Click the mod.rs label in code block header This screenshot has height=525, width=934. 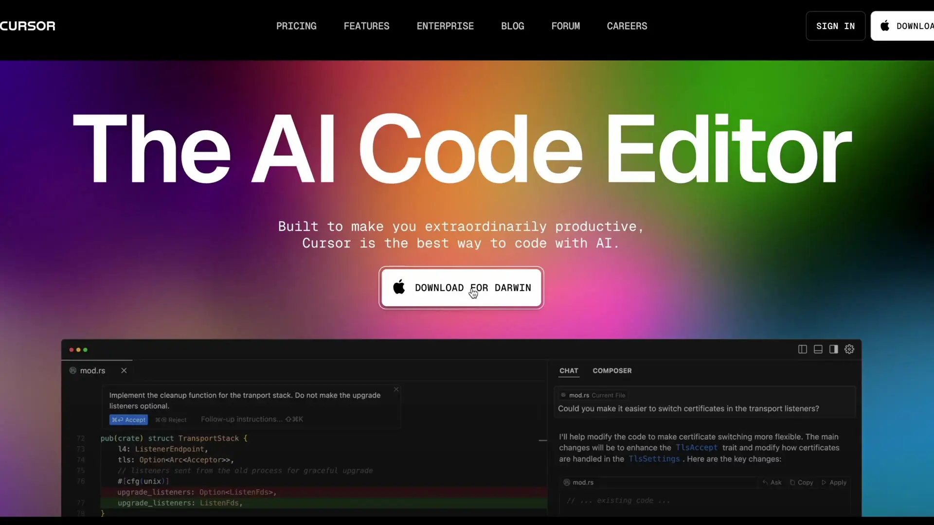(x=583, y=482)
